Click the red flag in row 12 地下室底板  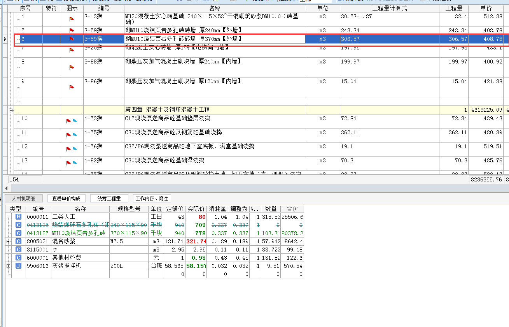click(68, 149)
